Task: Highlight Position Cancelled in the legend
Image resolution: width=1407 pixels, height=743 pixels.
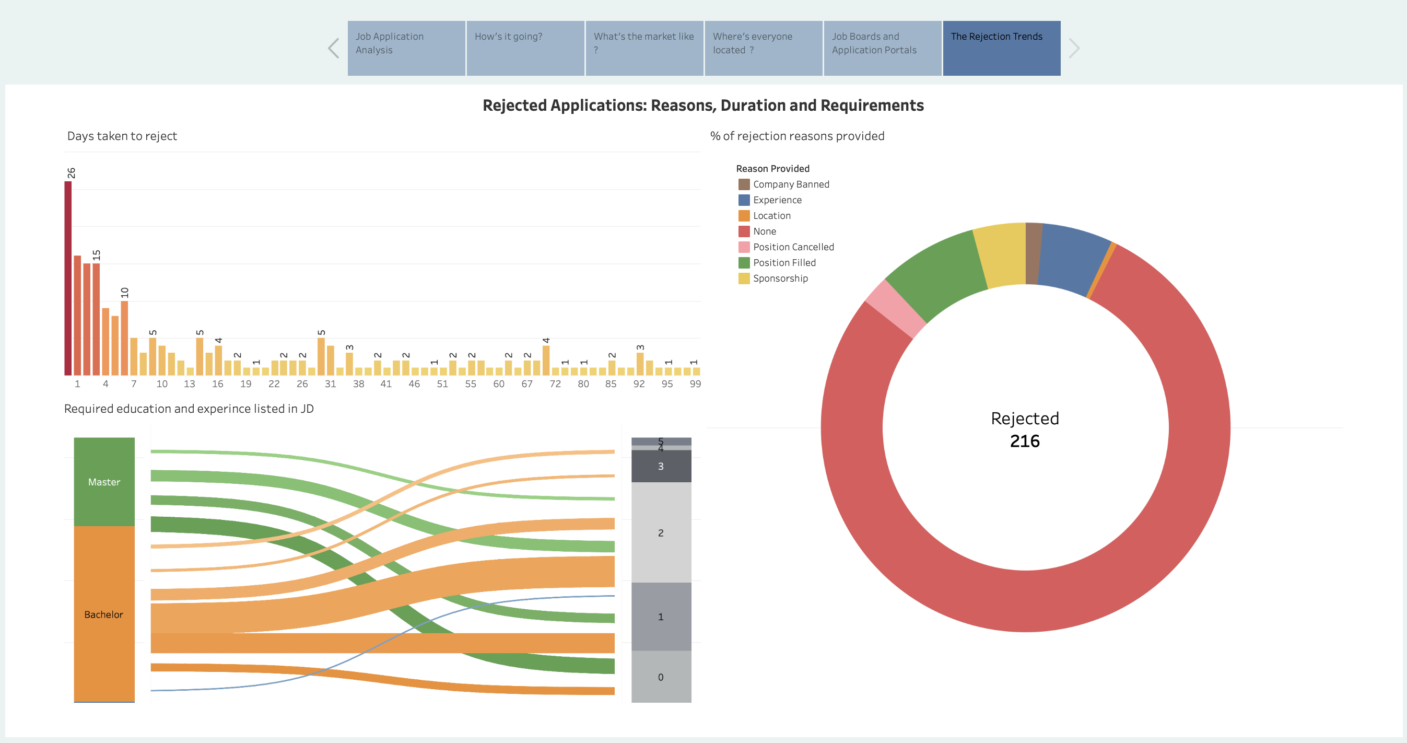Action: click(x=793, y=247)
